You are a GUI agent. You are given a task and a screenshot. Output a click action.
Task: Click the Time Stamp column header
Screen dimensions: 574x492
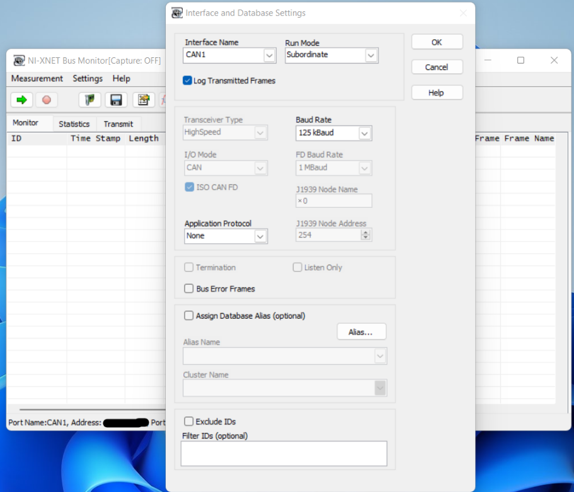coord(96,139)
